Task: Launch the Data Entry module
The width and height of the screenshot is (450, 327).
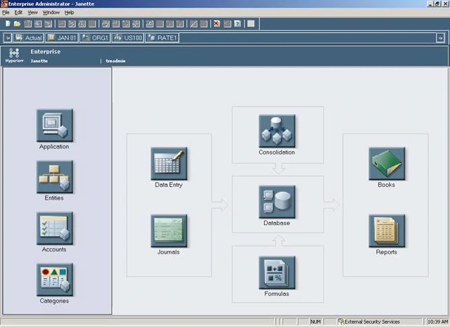Action: click(x=169, y=163)
